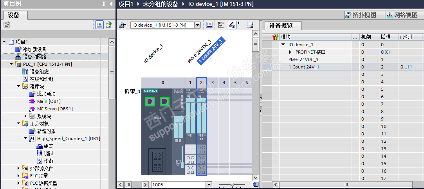Click 添加新块 in program blocks

pyautogui.click(x=46, y=94)
